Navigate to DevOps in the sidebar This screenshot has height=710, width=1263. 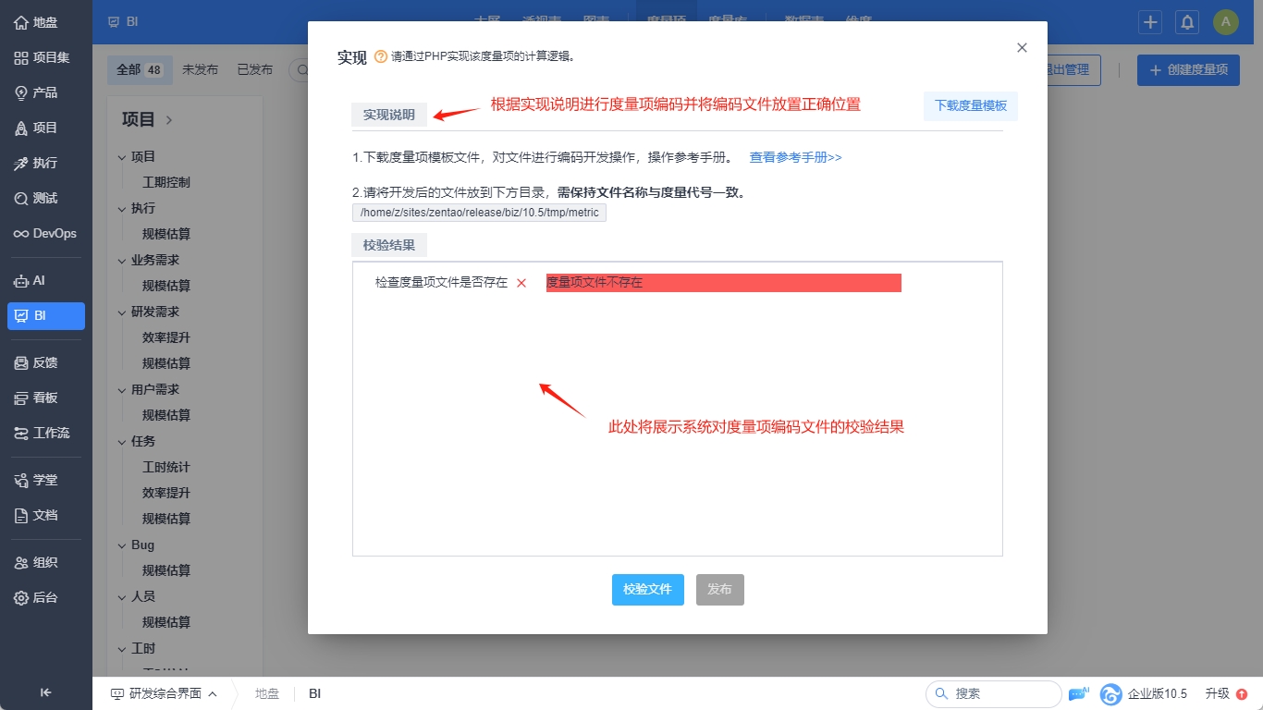point(46,233)
